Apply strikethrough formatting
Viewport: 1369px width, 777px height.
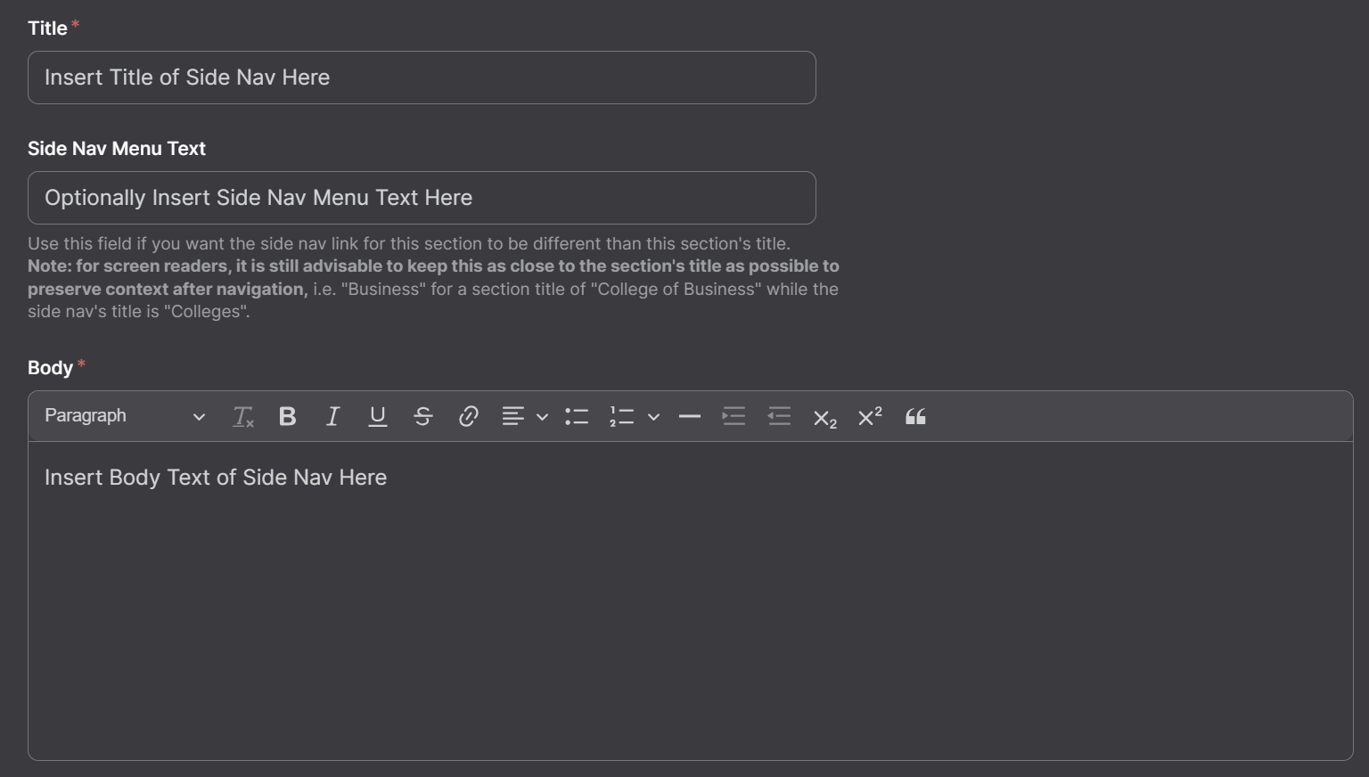(x=423, y=416)
